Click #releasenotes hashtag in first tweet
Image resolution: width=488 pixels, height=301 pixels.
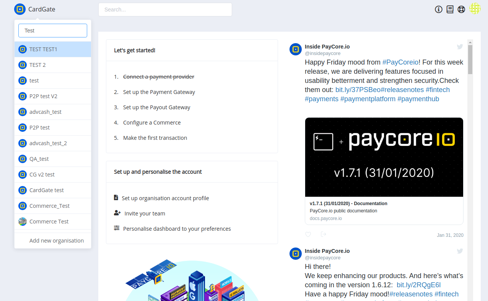point(402,90)
